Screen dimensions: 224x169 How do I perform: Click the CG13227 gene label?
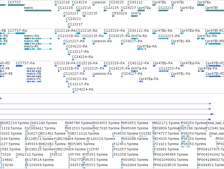[x=71, y=13]
